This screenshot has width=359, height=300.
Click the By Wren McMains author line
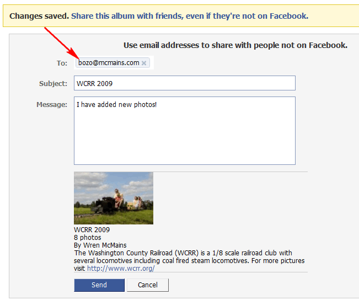[x=100, y=245]
